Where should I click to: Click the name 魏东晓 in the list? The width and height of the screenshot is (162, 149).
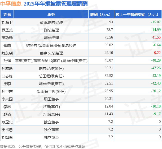[x=7, y=53]
